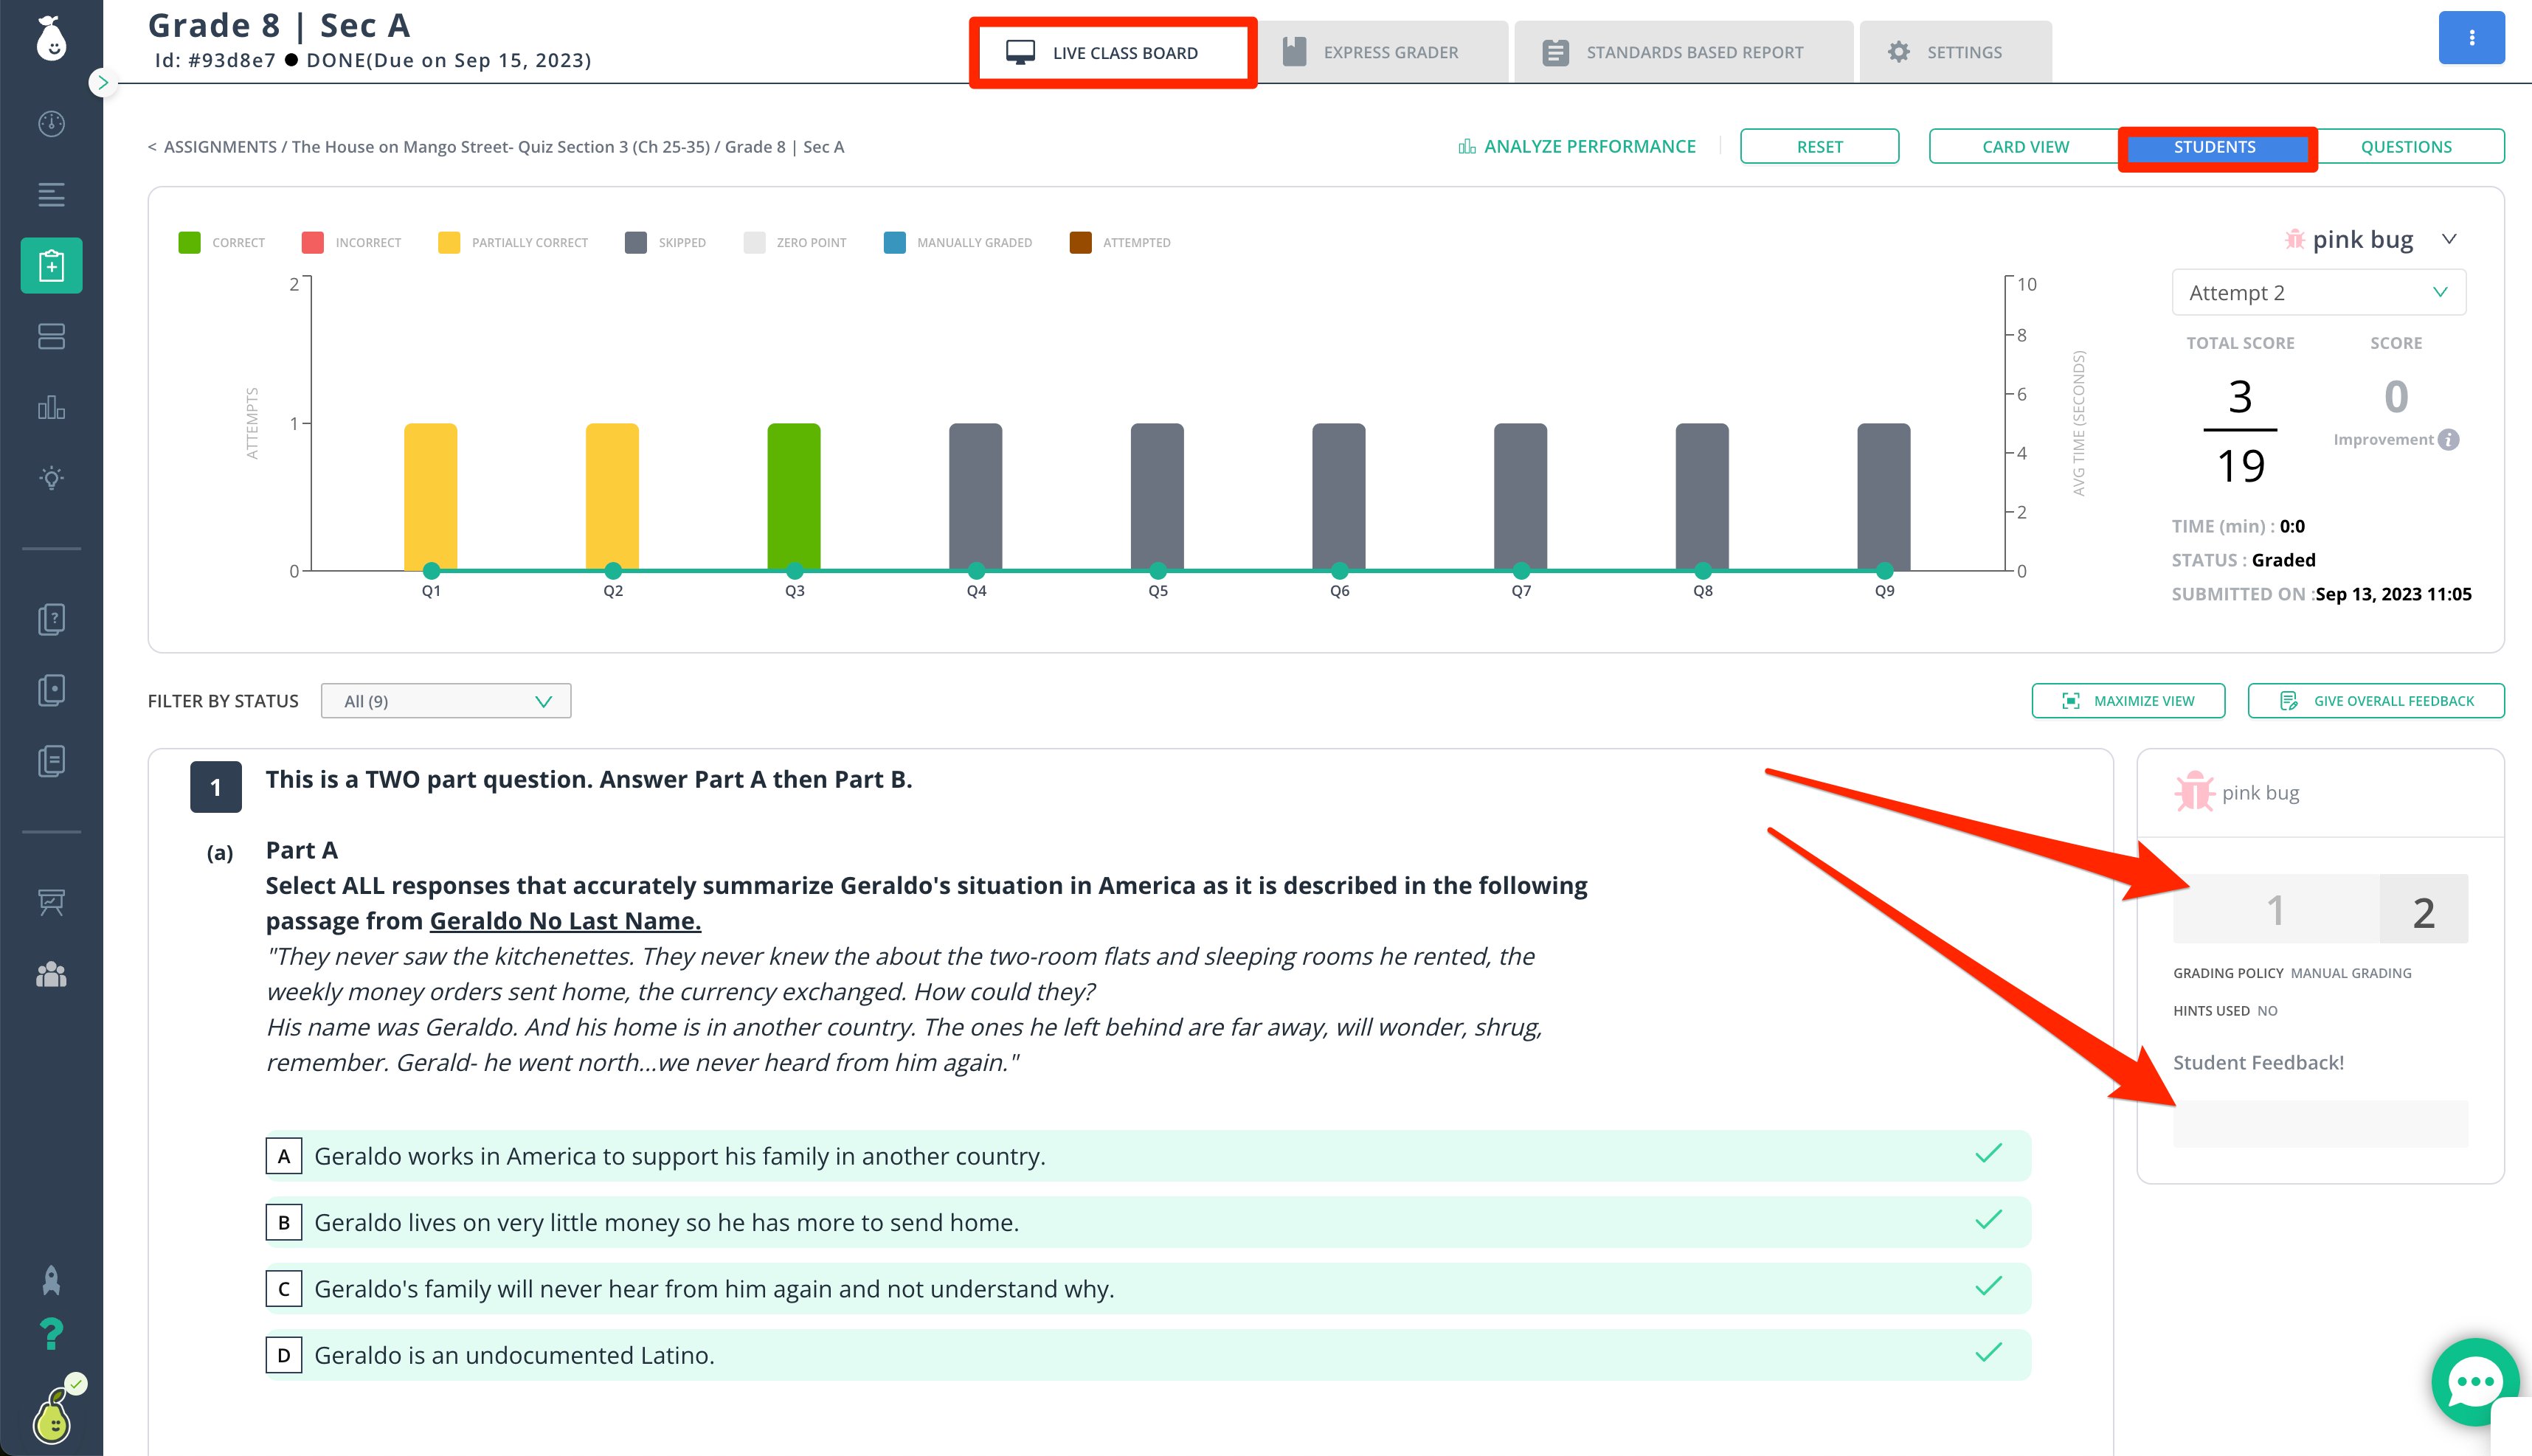Click the red Incorrect legend swatch
The image size is (2532, 1456).
[x=312, y=242]
